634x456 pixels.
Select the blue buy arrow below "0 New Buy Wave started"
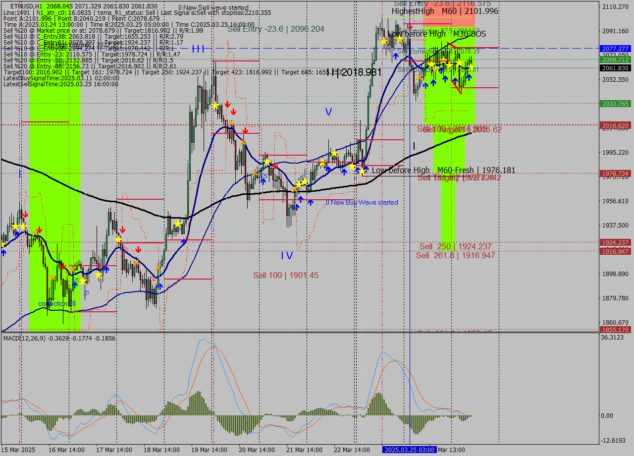coord(311,203)
